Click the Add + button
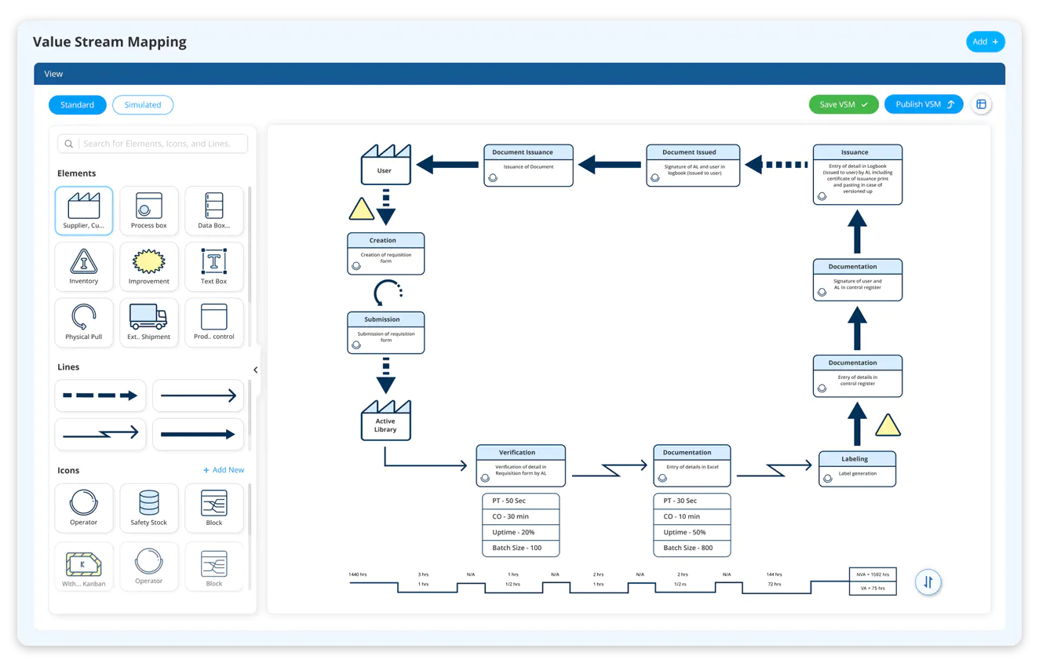 click(986, 42)
